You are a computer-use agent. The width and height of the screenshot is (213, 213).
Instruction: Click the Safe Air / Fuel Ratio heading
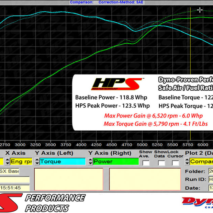point(186,88)
